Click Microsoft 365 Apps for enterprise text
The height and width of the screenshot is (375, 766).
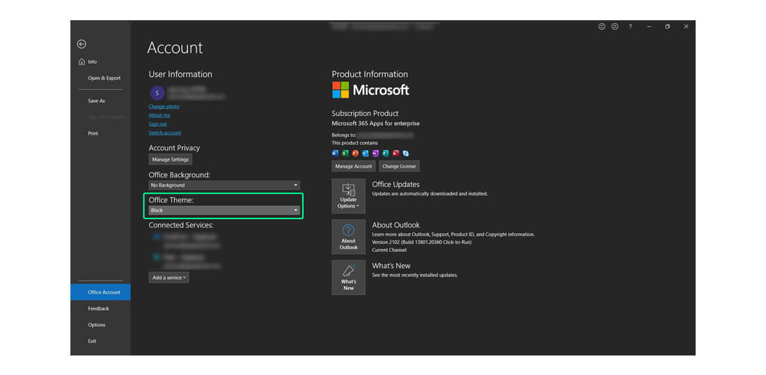click(x=375, y=124)
